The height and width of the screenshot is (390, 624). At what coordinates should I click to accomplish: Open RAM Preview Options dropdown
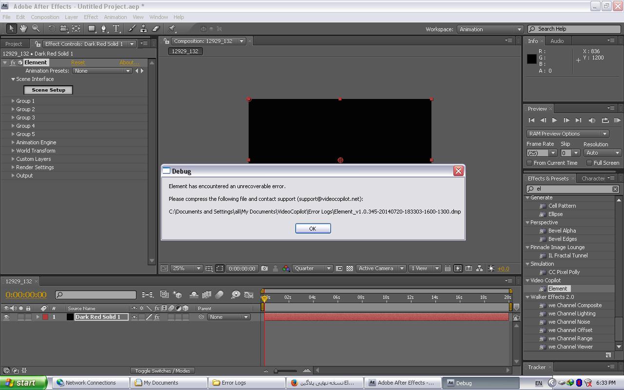point(567,134)
